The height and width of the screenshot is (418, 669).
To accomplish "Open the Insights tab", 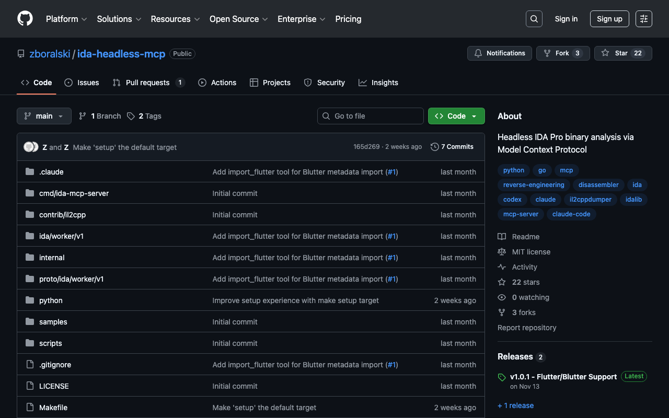I will click(x=378, y=83).
